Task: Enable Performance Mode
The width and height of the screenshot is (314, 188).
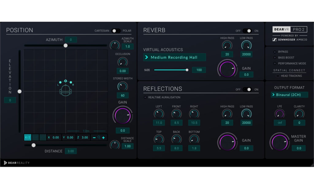Action: coord(275,63)
